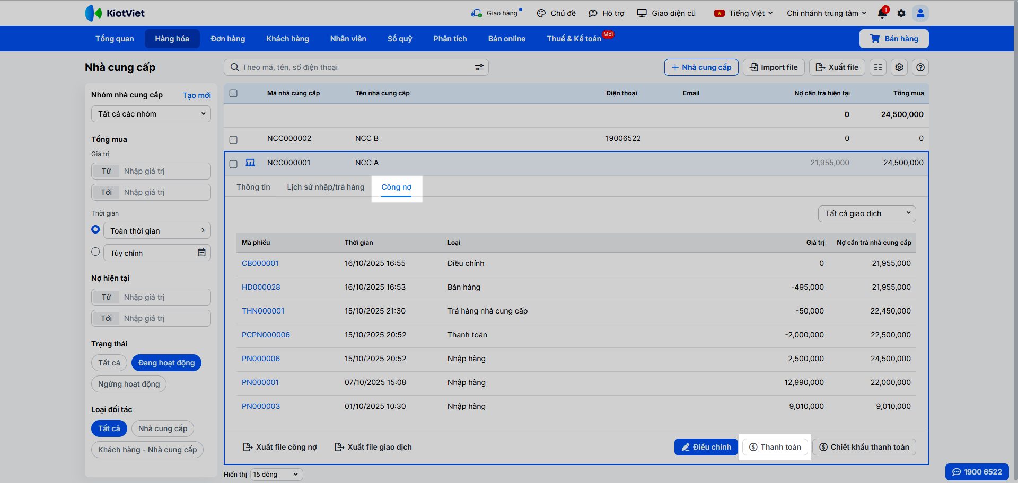Screen dimensions: 1018x483
Task: Open the Tất cả giao dịch dropdown
Action: pos(867,213)
